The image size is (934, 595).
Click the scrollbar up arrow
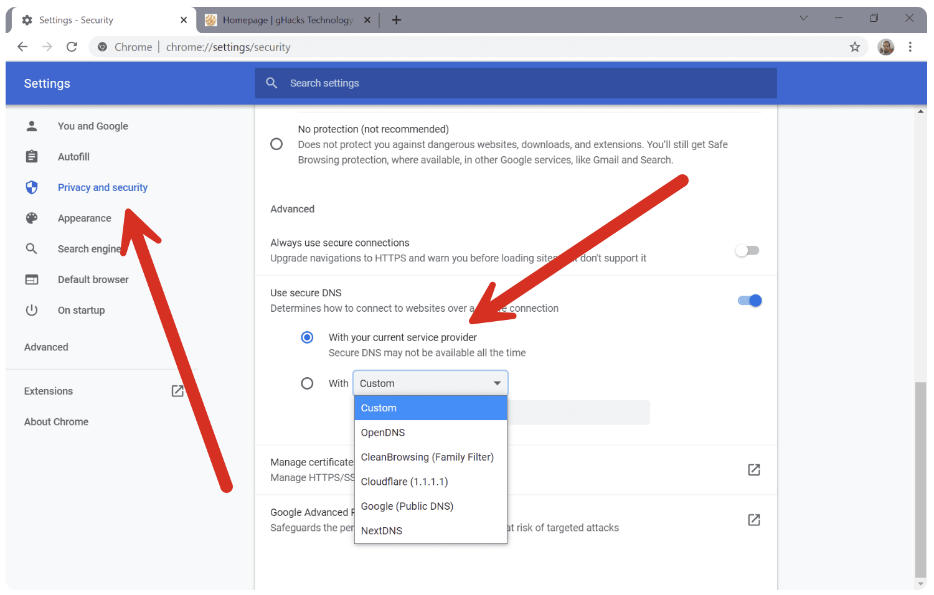coord(920,111)
